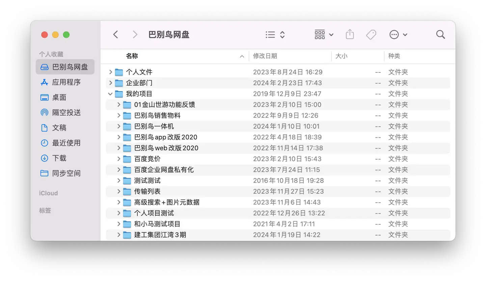Select the 高级搜索+图片元数据 folder icon
The height and width of the screenshot is (281, 486).
[127, 202]
